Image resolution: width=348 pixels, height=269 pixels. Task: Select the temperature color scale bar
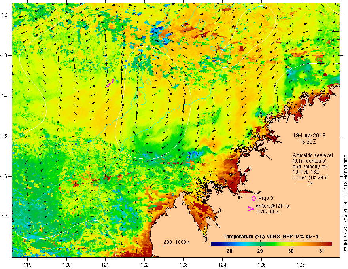[271, 244]
